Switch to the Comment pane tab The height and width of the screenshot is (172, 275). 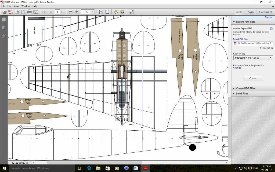pyautogui.click(x=266, y=12)
